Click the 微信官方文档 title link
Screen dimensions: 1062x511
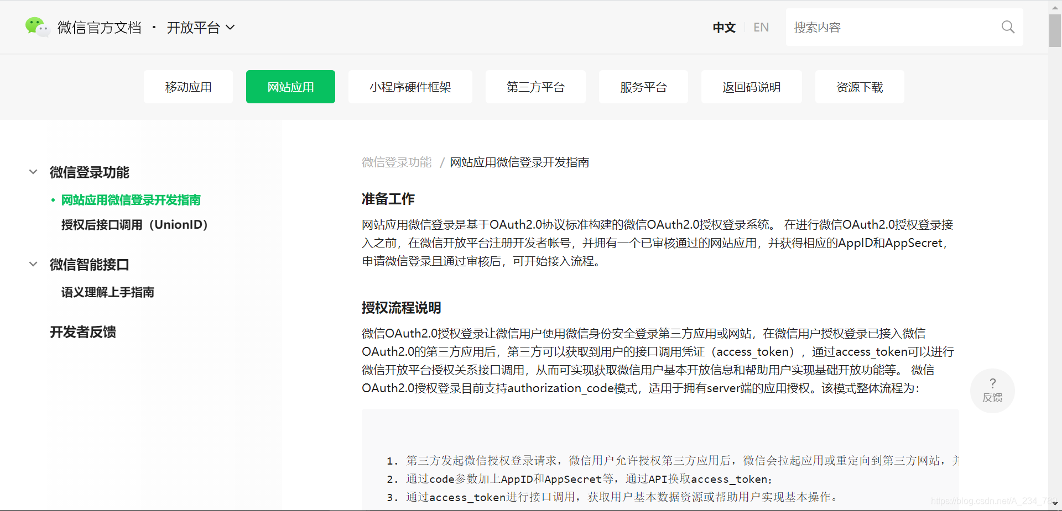pyautogui.click(x=100, y=27)
